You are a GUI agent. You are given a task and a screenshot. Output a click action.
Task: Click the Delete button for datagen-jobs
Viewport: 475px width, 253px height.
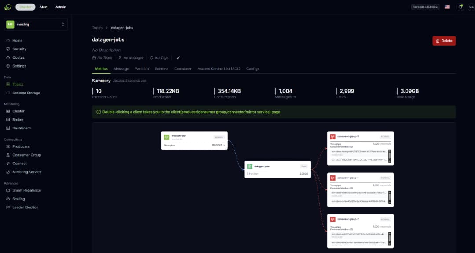[444, 40]
